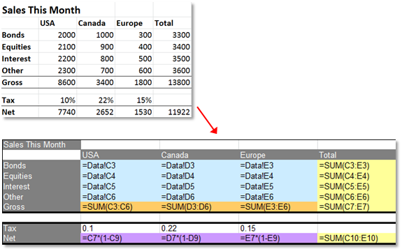Click the USA tax rate 10%
402x251 pixels.
[68, 100]
